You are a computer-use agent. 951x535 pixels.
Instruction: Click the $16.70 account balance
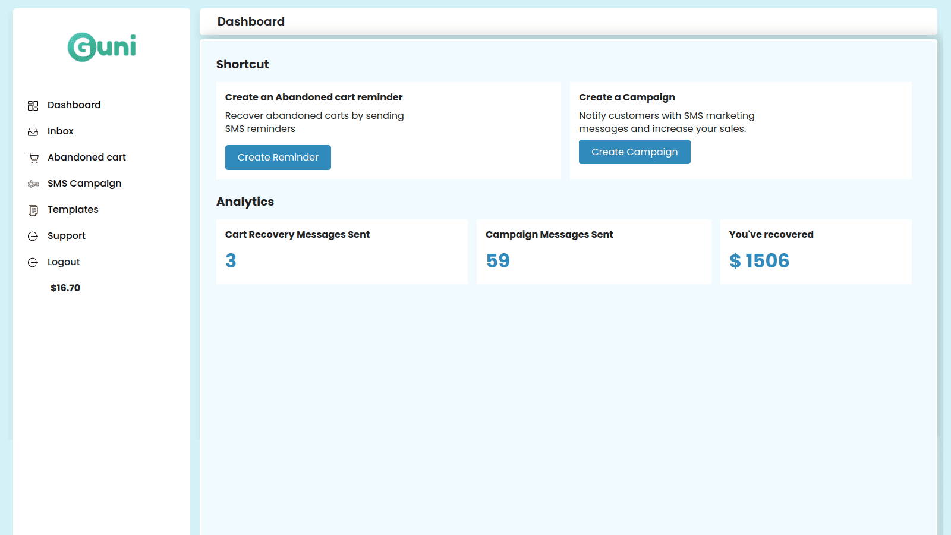coord(65,288)
